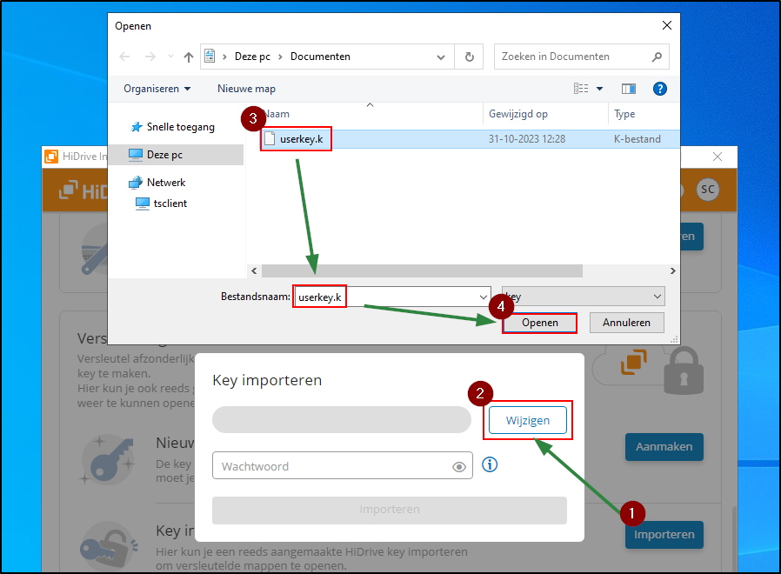Image resolution: width=781 pixels, height=574 pixels.
Task: Select Netwerk in the navigation pane
Action: (x=165, y=183)
